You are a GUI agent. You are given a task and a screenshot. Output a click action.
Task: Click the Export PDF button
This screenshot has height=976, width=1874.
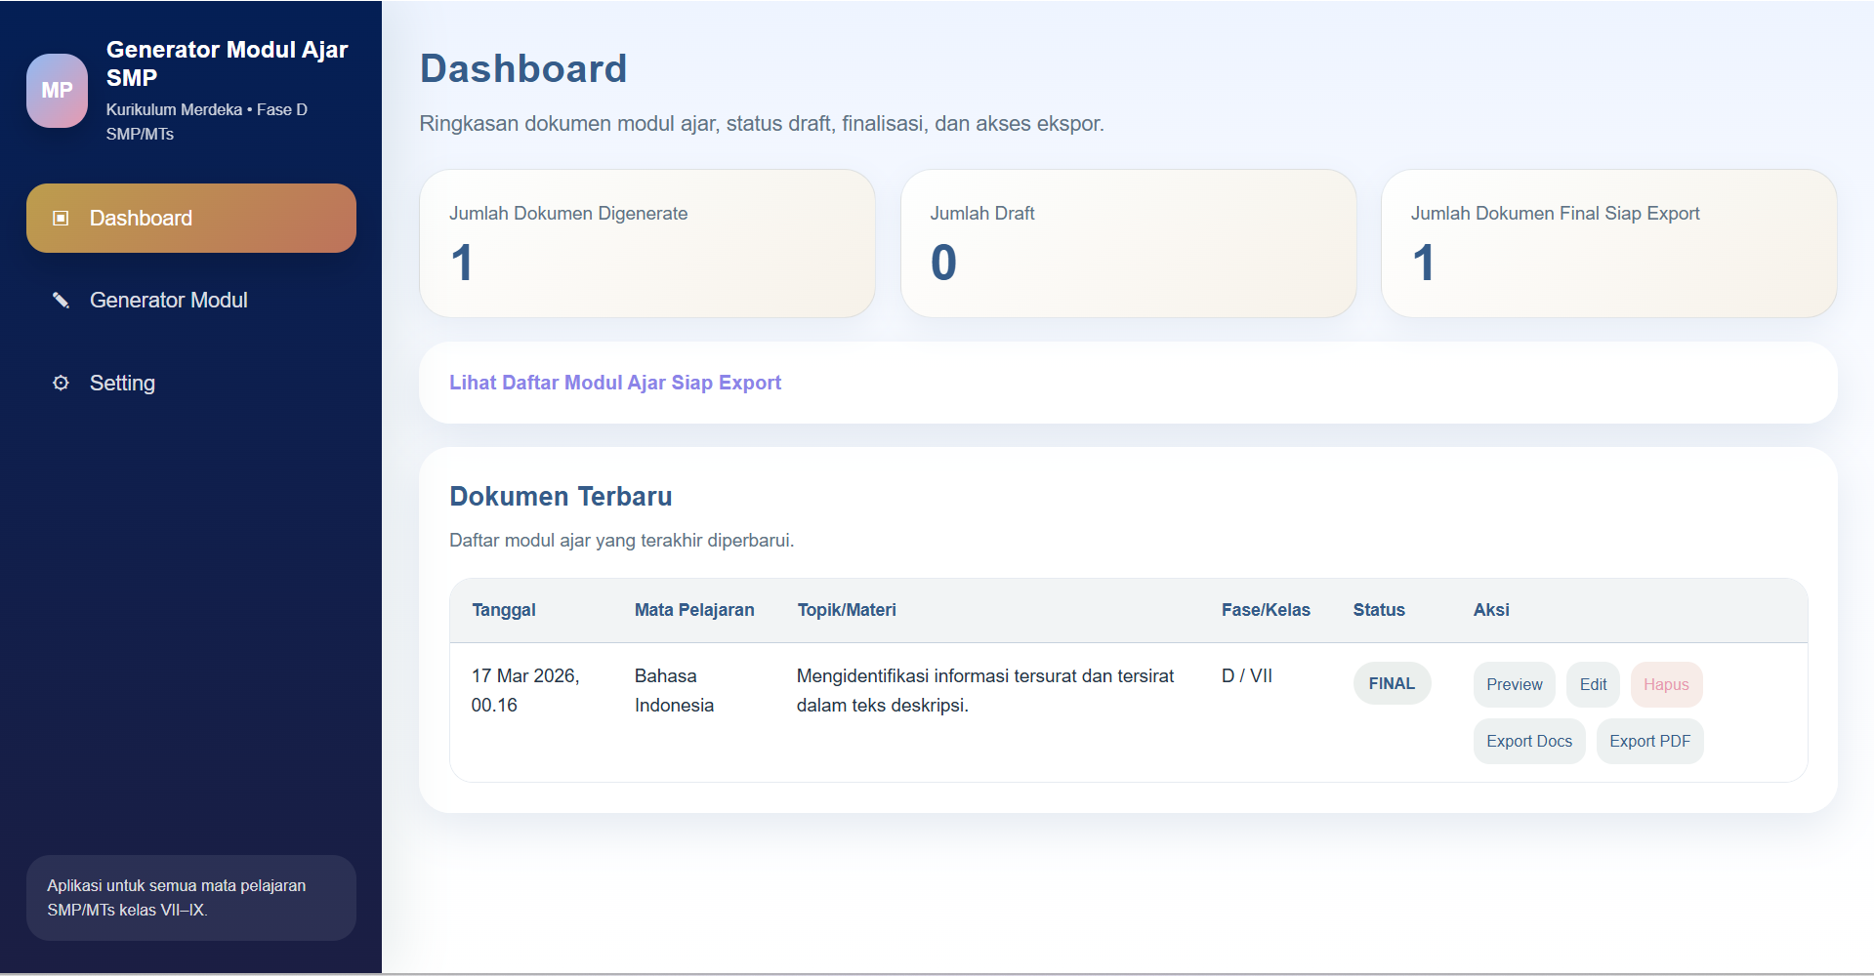pyautogui.click(x=1649, y=741)
